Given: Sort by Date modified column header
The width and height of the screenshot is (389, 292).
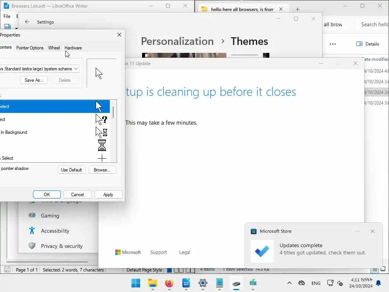Looking at the screenshot, I should (x=376, y=59).
